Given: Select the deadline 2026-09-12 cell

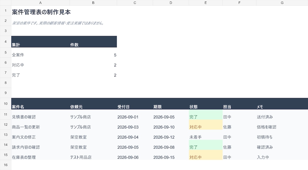Looking at the screenshot, I should (171, 135).
